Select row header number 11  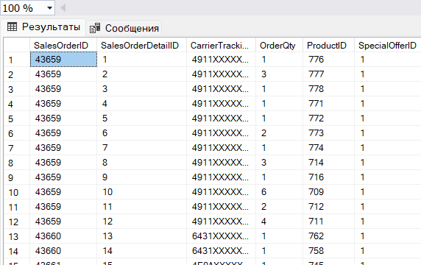(x=17, y=207)
